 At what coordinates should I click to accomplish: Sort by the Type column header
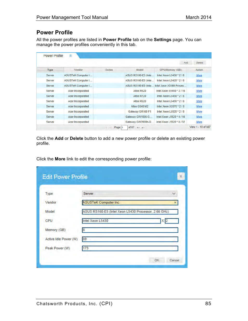click(x=50, y=70)
